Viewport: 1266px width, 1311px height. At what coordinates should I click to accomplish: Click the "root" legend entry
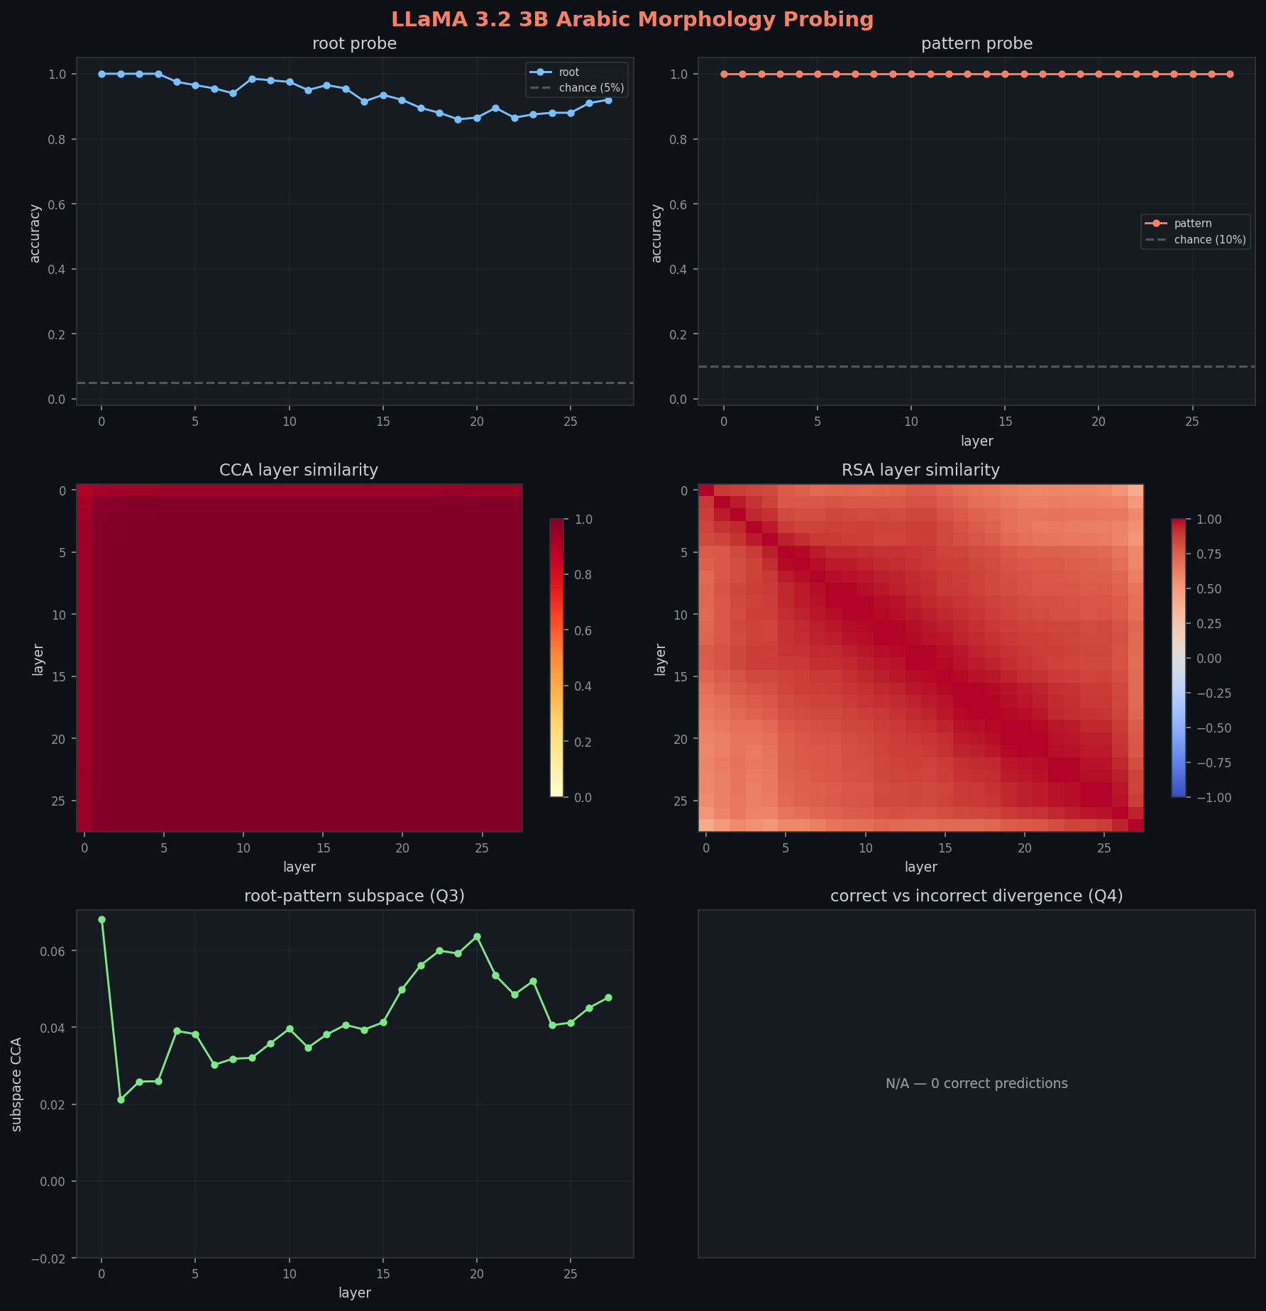555,72
